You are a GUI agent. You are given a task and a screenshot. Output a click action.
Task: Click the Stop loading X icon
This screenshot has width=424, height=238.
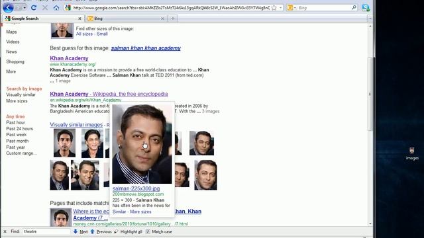tap(45, 7)
